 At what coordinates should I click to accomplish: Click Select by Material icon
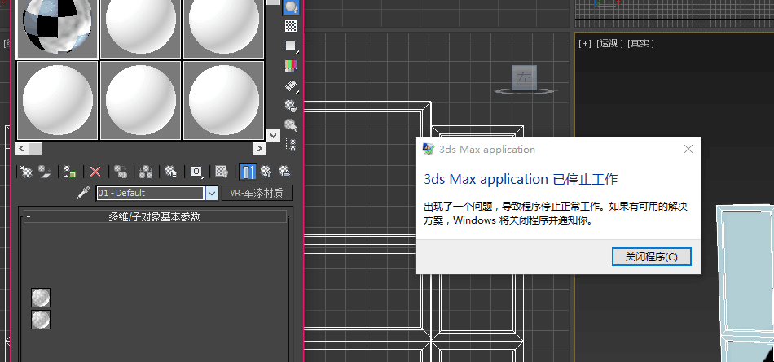(x=291, y=125)
